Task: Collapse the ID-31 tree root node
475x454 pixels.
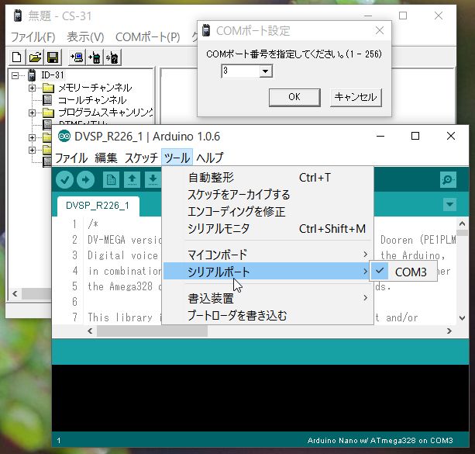Action: point(15,75)
